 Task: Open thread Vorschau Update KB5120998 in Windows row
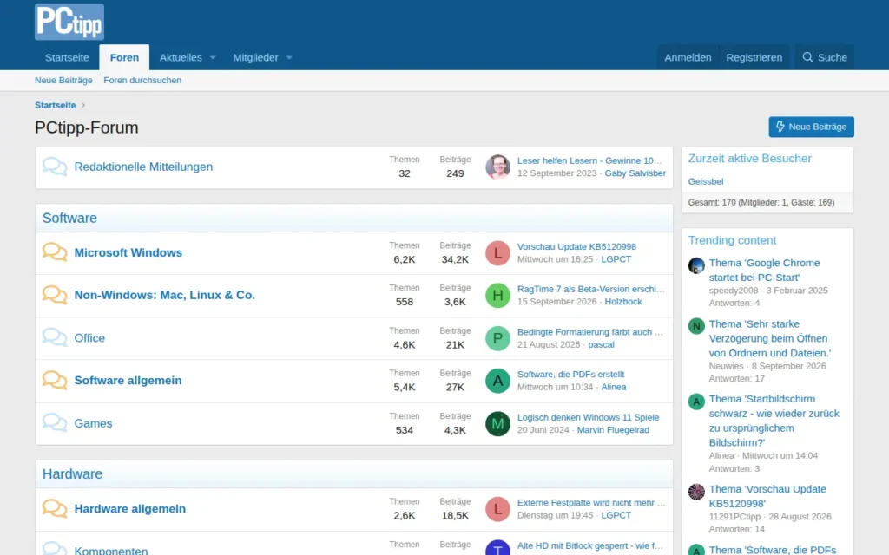(576, 246)
